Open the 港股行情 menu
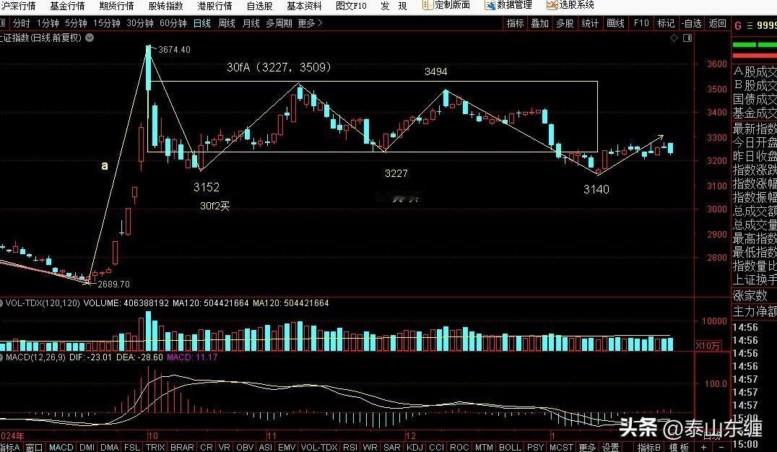This screenshot has width=777, height=452. (x=214, y=6)
